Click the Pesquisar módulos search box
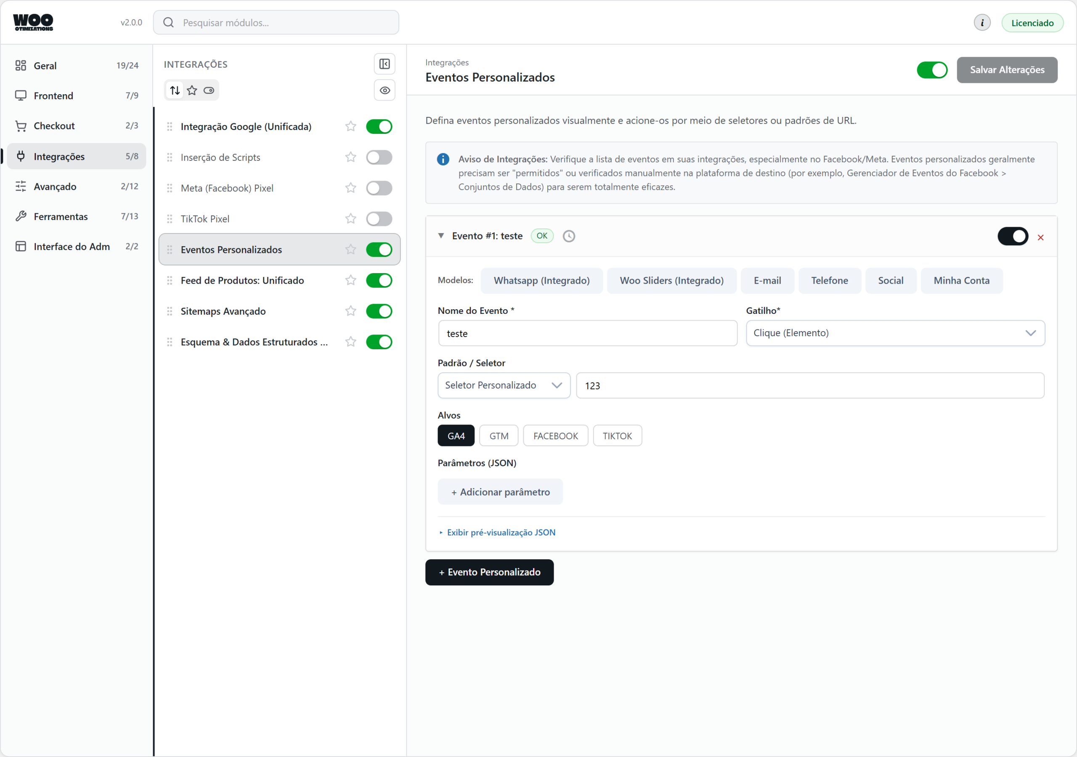This screenshot has width=1077, height=757. 276,23
